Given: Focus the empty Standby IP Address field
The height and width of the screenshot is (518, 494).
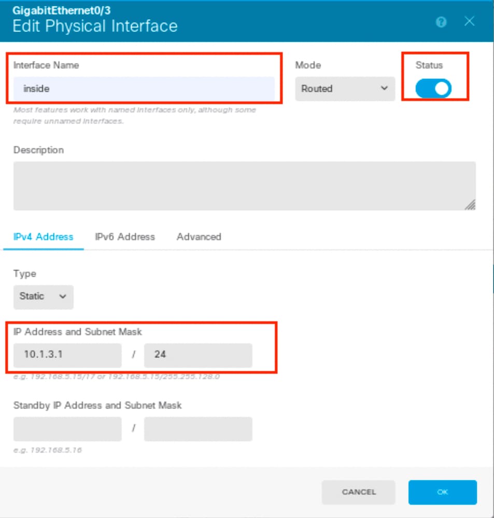Looking at the screenshot, I should [67, 429].
